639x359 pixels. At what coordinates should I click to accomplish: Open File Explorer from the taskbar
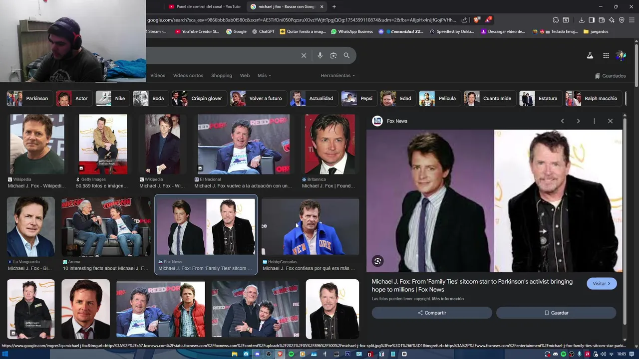pyautogui.click(x=235, y=354)
